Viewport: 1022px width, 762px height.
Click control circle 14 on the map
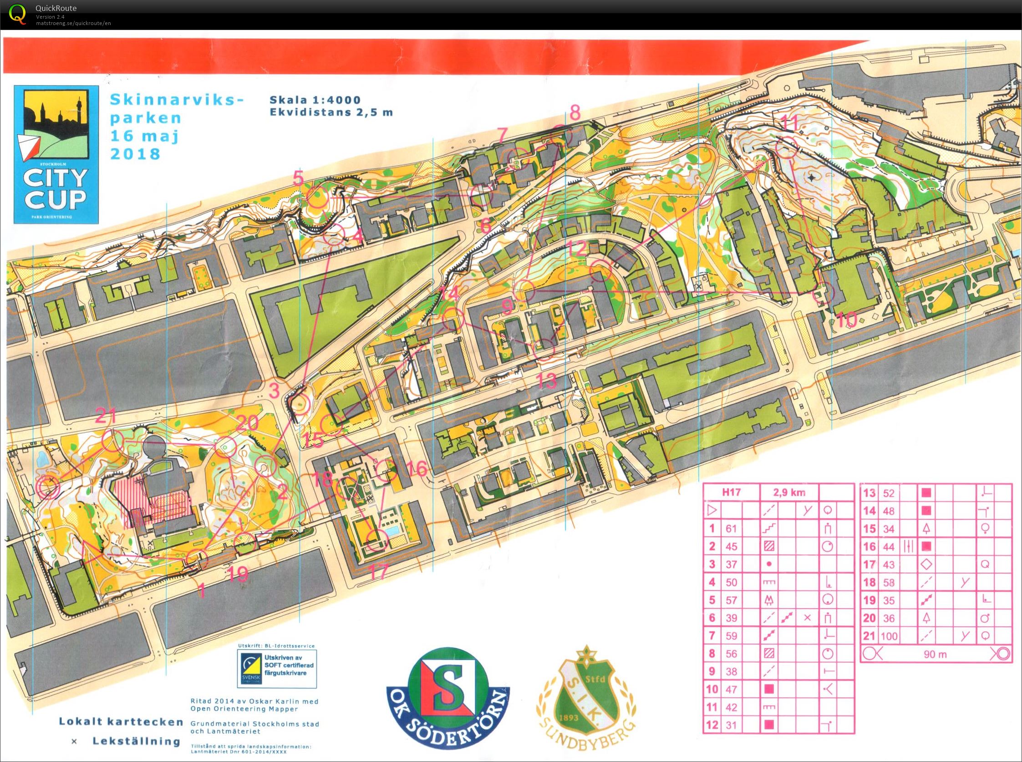[x=453, y=320]
